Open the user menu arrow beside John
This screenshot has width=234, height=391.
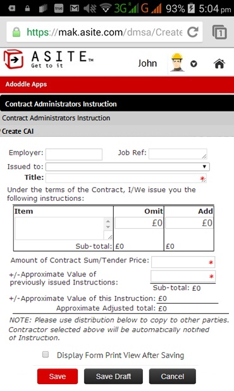pyautogui.click(x=194, y=64)
